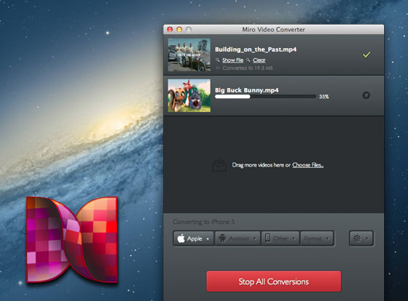Open the Apple device dropdown
The height and width of the screenshot is (301, 408).
point(193,238)
